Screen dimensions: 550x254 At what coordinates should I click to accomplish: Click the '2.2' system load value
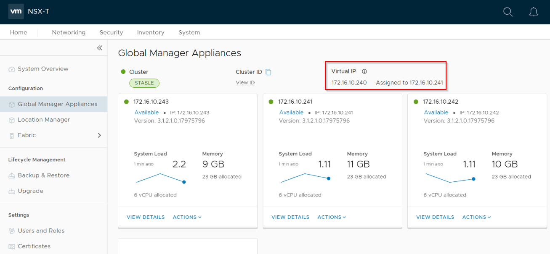(x=179, y=164)
